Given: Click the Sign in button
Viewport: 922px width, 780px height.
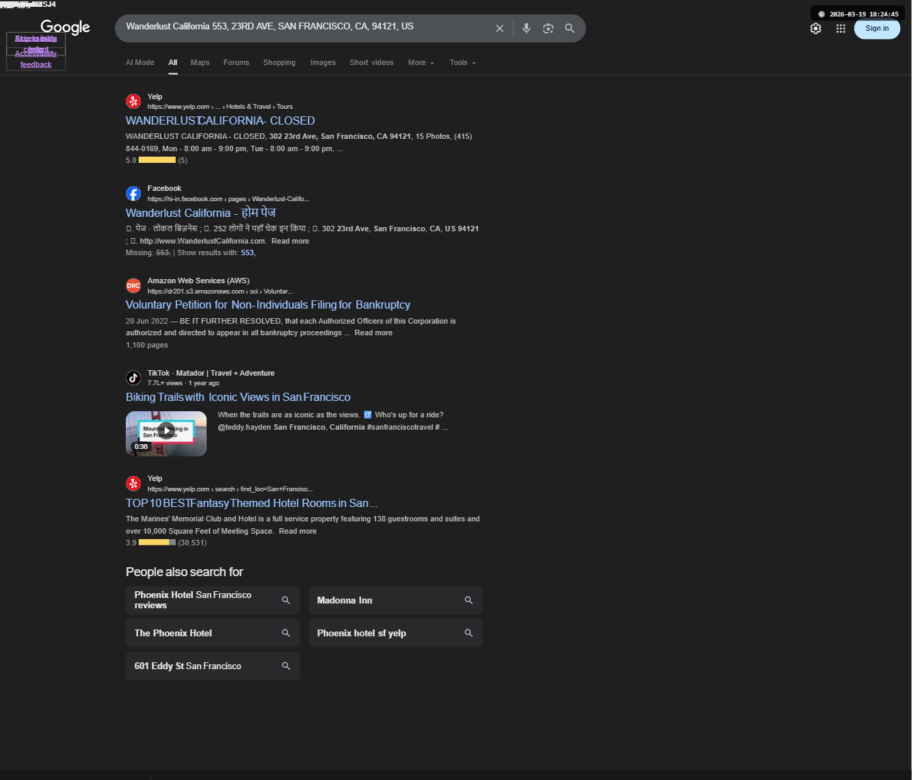Looking at the screenshot, I should [x=877, y=29].
